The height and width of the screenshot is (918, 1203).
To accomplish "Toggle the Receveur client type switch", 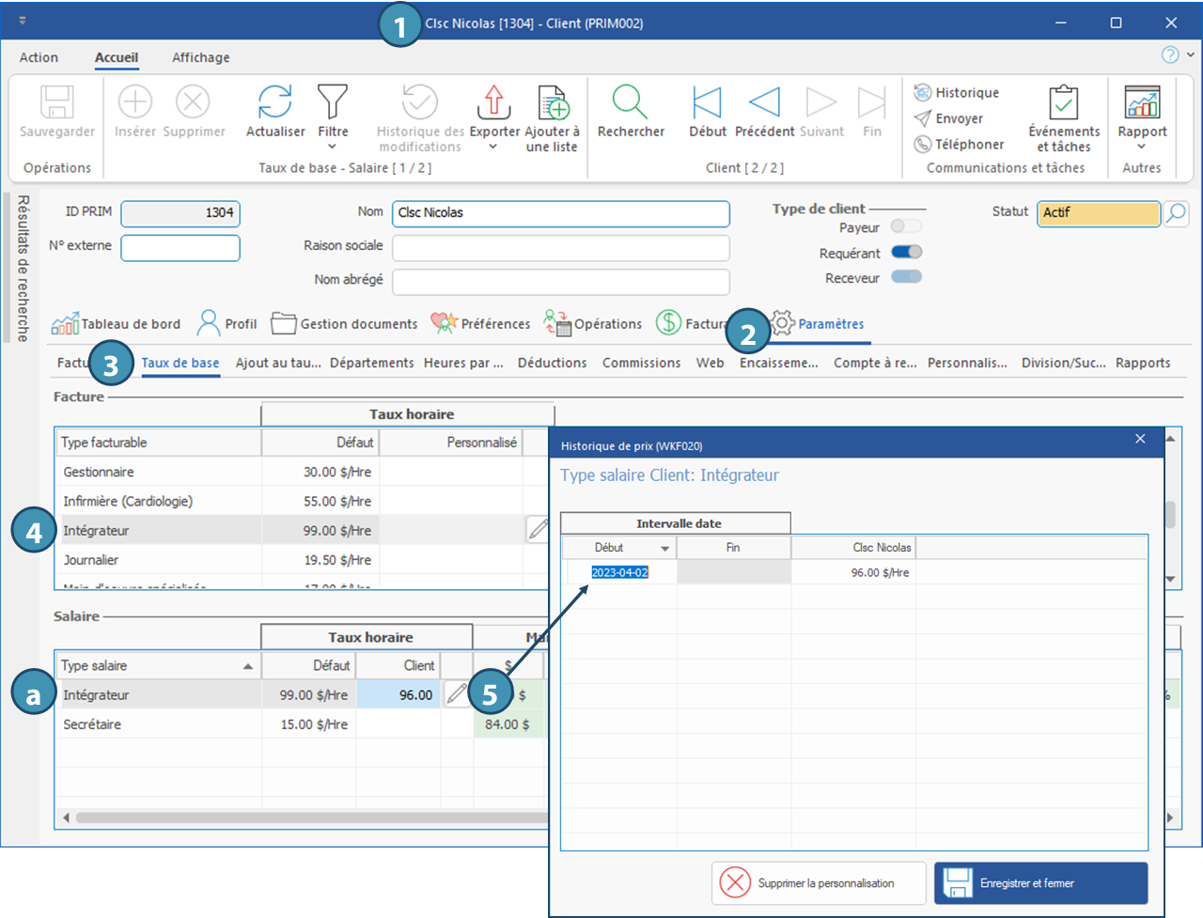I will (x=906, y=277).
